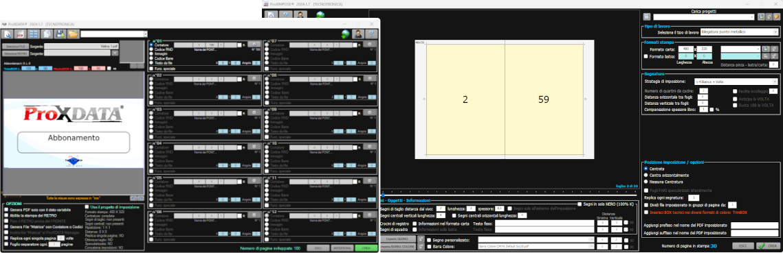Select Codice RND radio in n°01
783x253 pixels.
151,49
